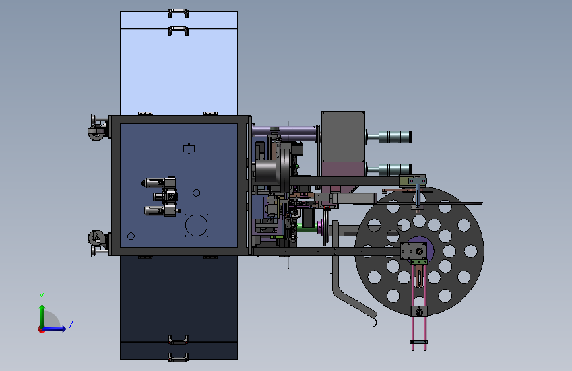Select the upper teal roller cylinder
This screenshot has height=371, width=572.
395,137
